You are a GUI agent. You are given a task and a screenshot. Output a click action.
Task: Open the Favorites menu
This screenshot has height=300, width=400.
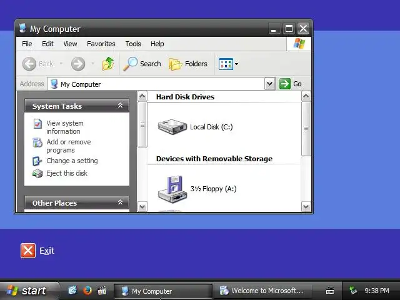(101, 44)
